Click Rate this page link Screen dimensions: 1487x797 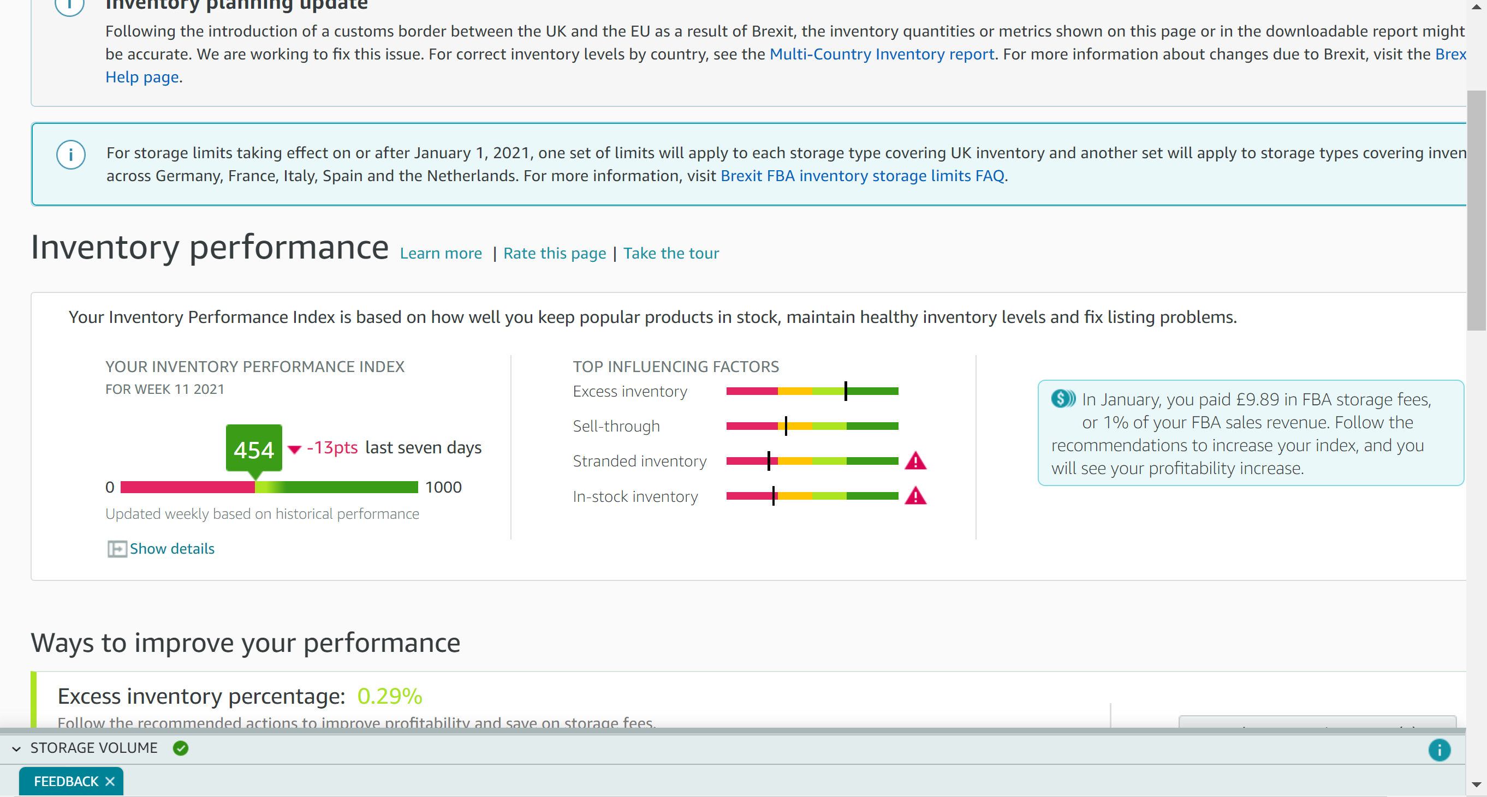(554, 253)
